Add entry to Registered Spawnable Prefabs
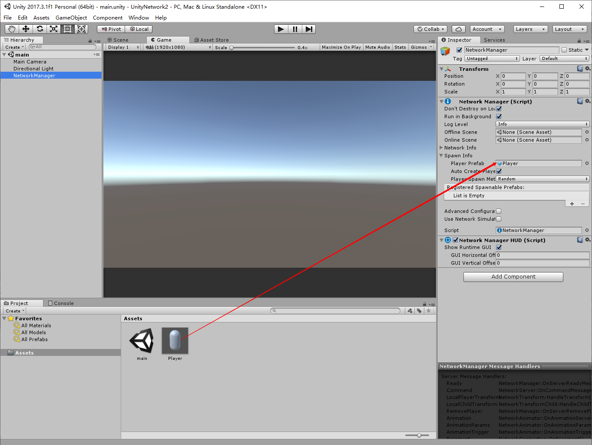Screen dimensions: 592x445 572,204
